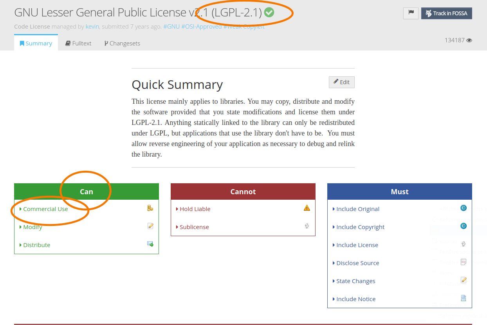Image resolution: width=487 pixels, height=325 pixels.
Task: Open the kevin user profile link
Action: [92, 27]
